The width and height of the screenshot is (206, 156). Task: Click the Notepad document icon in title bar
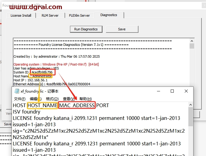pos(17,91)
